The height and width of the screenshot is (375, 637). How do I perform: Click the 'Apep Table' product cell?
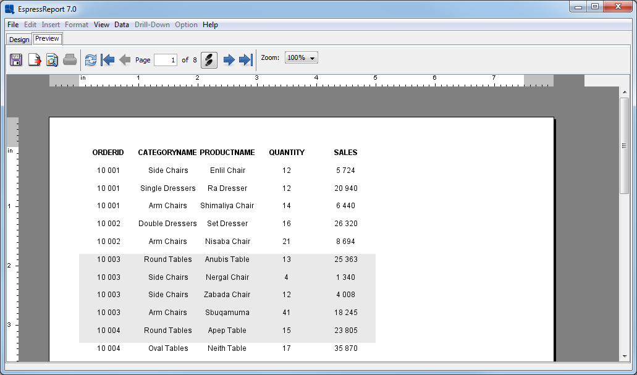tap(227, 331)
